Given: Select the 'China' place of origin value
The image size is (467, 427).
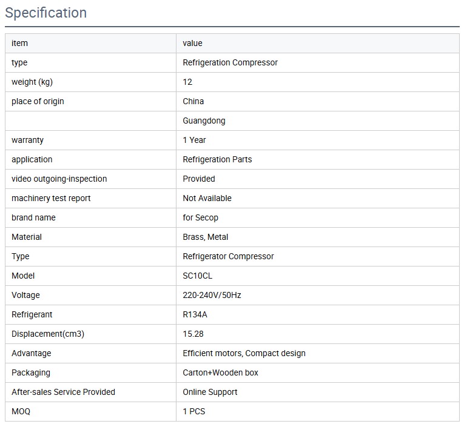Looking at the screenshot, I should pos(193,101).
